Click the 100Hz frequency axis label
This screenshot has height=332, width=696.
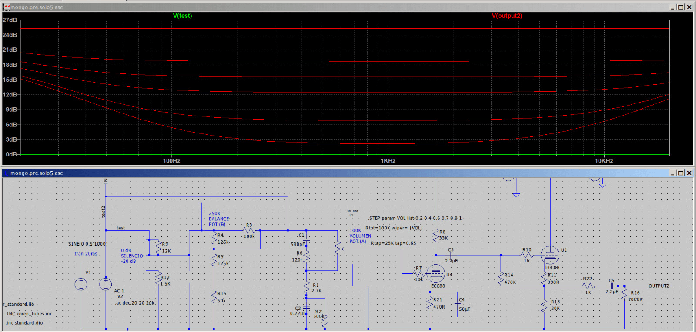[171, 161]
